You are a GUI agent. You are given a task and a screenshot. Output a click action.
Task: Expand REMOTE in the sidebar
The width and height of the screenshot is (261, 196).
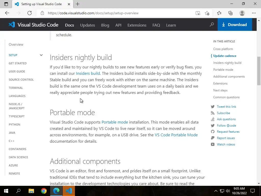[14, 174]
